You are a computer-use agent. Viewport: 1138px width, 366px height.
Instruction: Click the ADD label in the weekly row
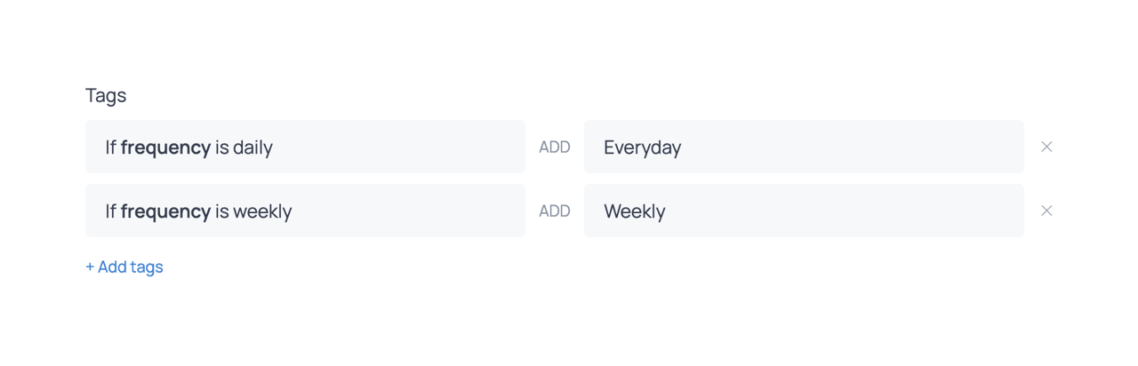tap(555, 211)
